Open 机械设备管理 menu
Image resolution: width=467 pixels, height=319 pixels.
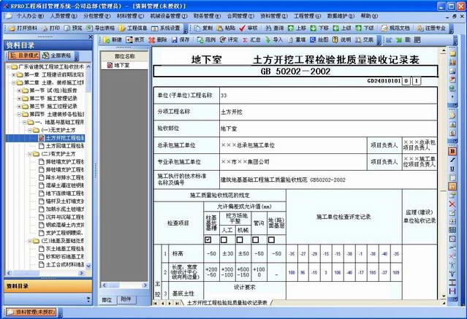coord(169,16)
